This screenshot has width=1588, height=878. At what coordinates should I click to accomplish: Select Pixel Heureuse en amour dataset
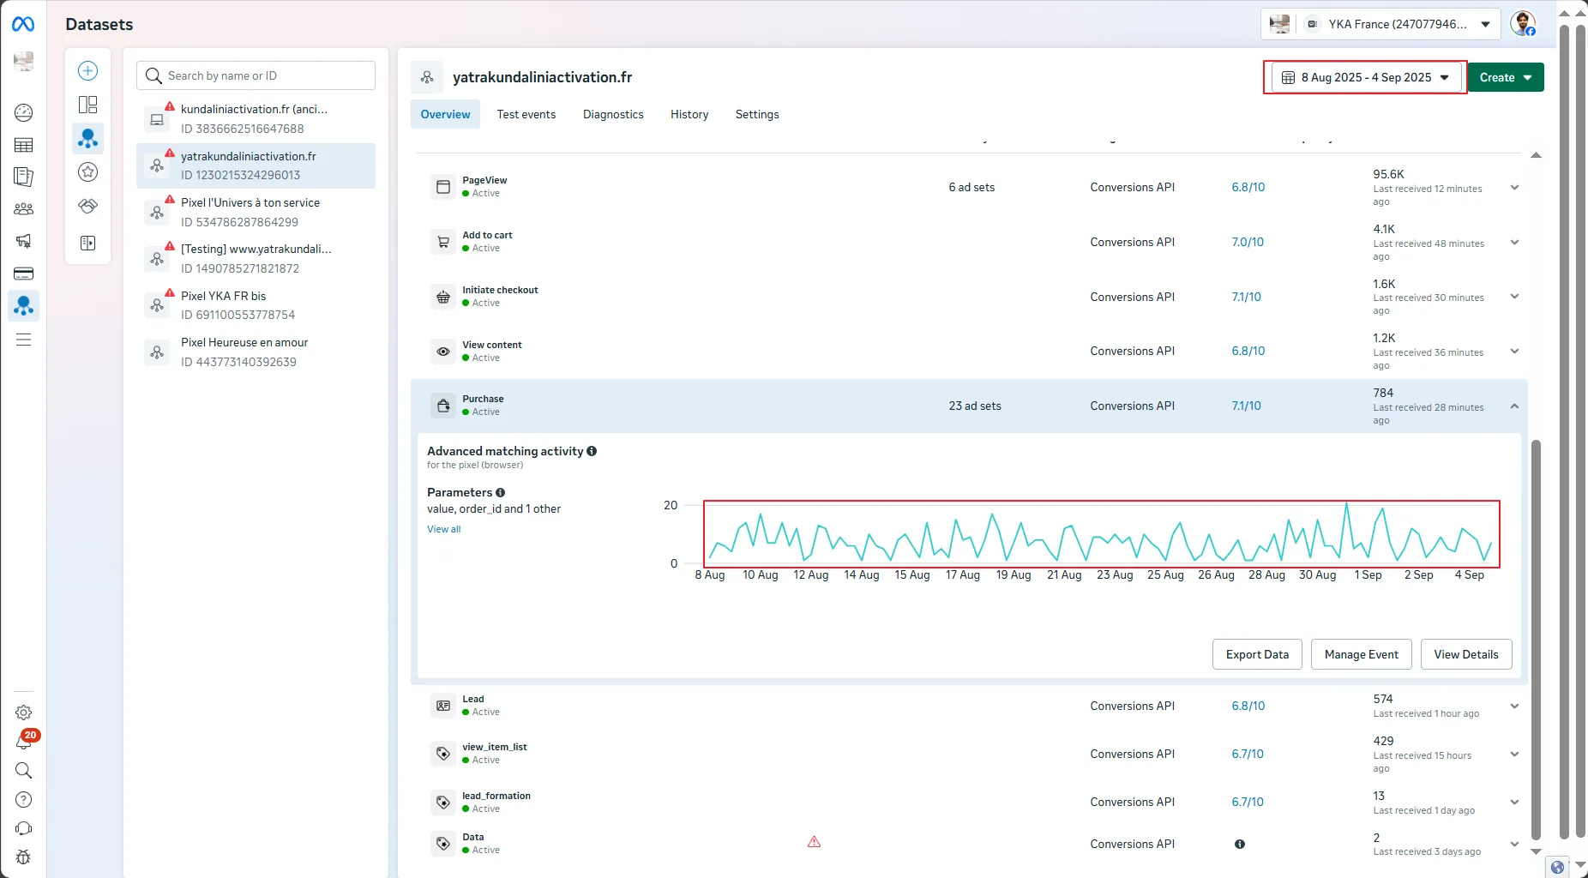coord(256,352)
